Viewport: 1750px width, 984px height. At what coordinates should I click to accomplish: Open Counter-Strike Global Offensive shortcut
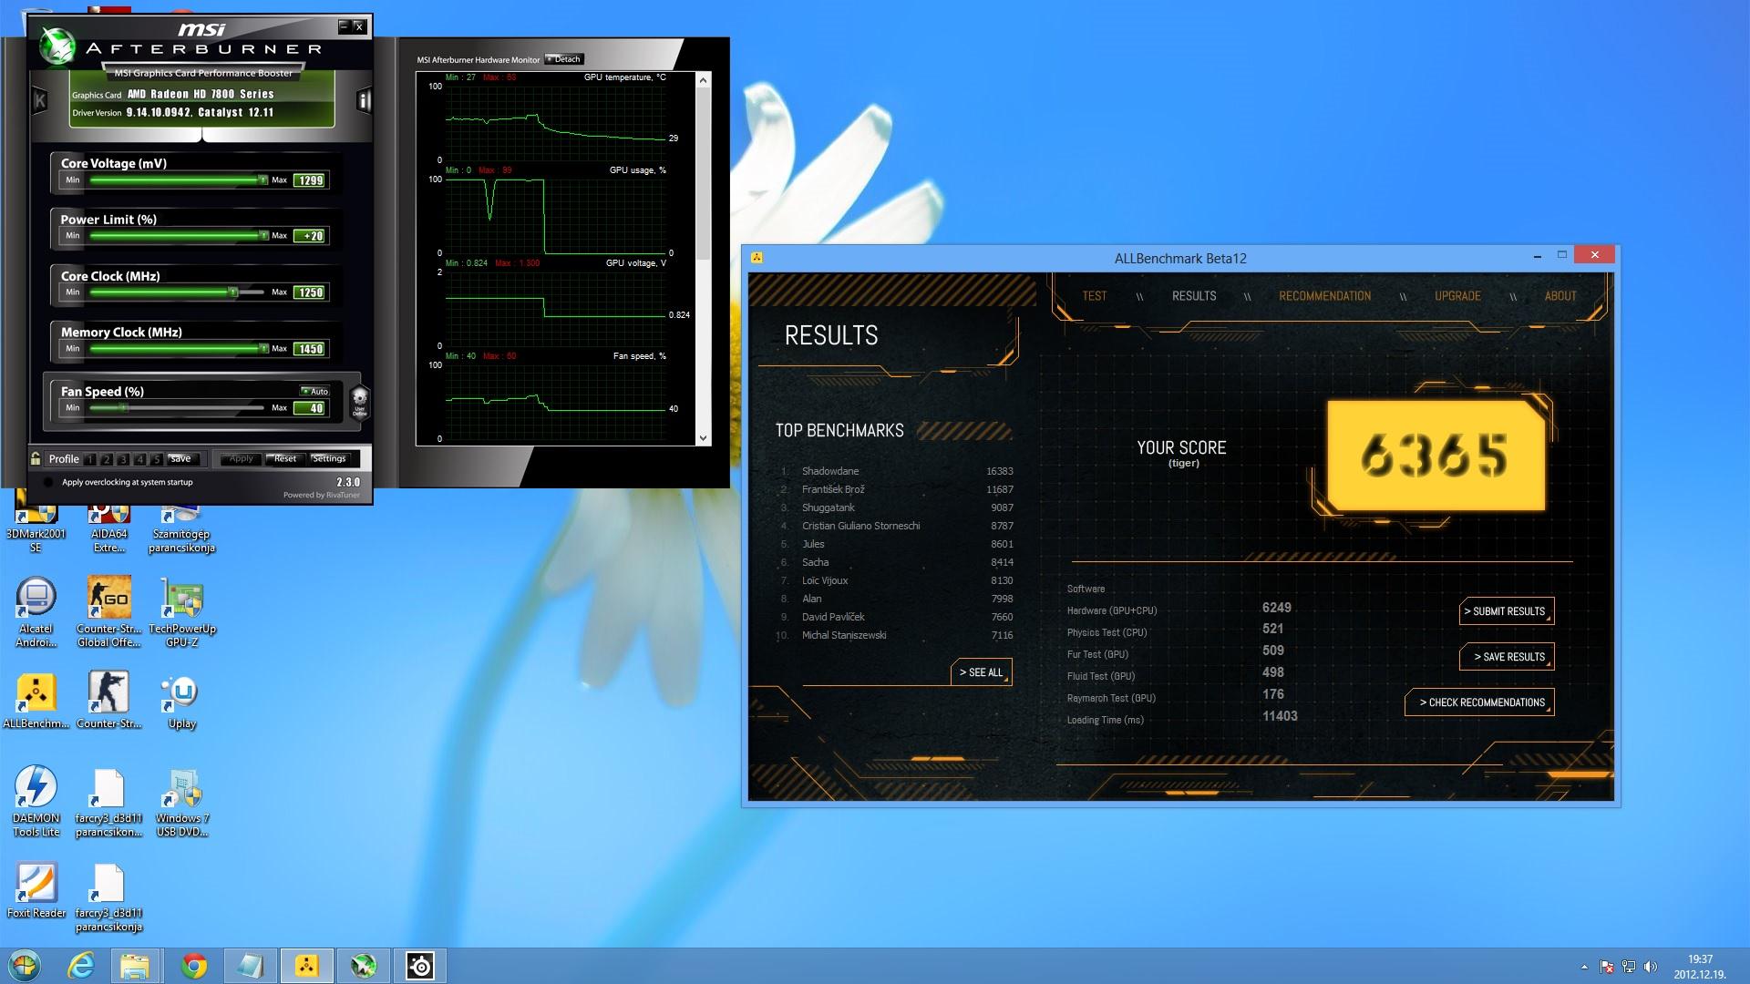[x=108, y=612]
